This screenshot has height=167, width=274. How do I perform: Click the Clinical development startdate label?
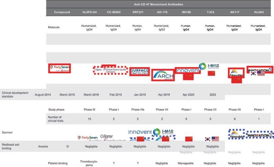[x=15, y=95]
